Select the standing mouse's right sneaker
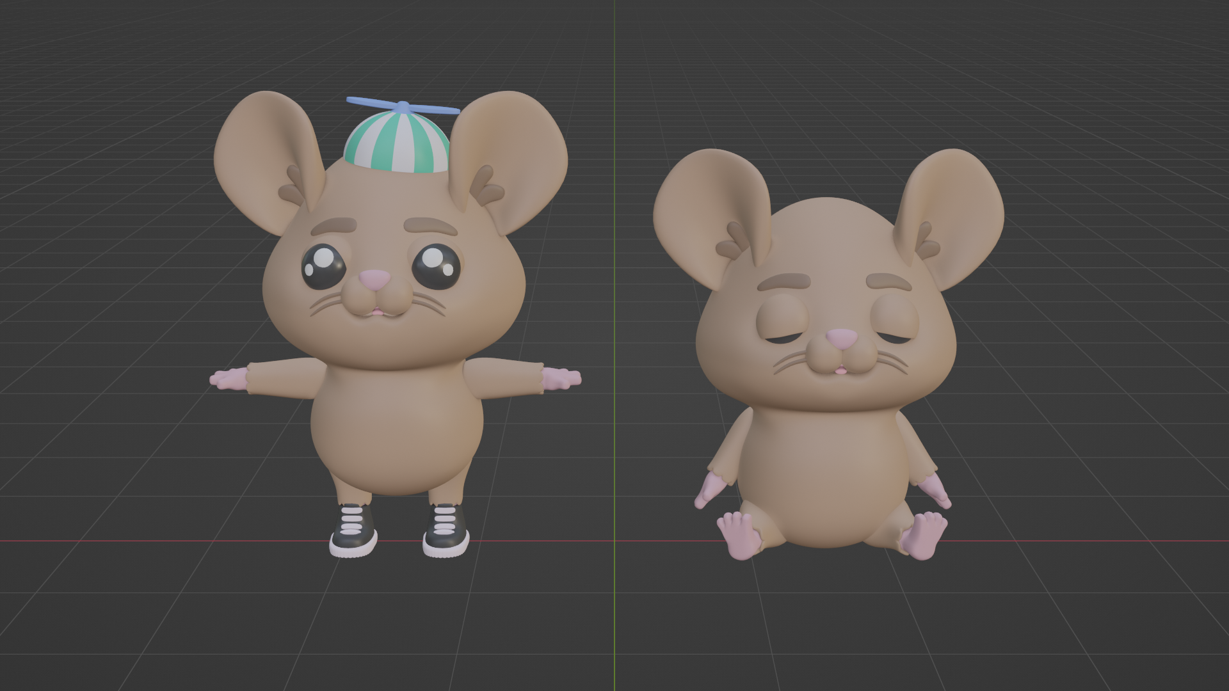Viewport: 1229px width, 691px height. [446, 531]
